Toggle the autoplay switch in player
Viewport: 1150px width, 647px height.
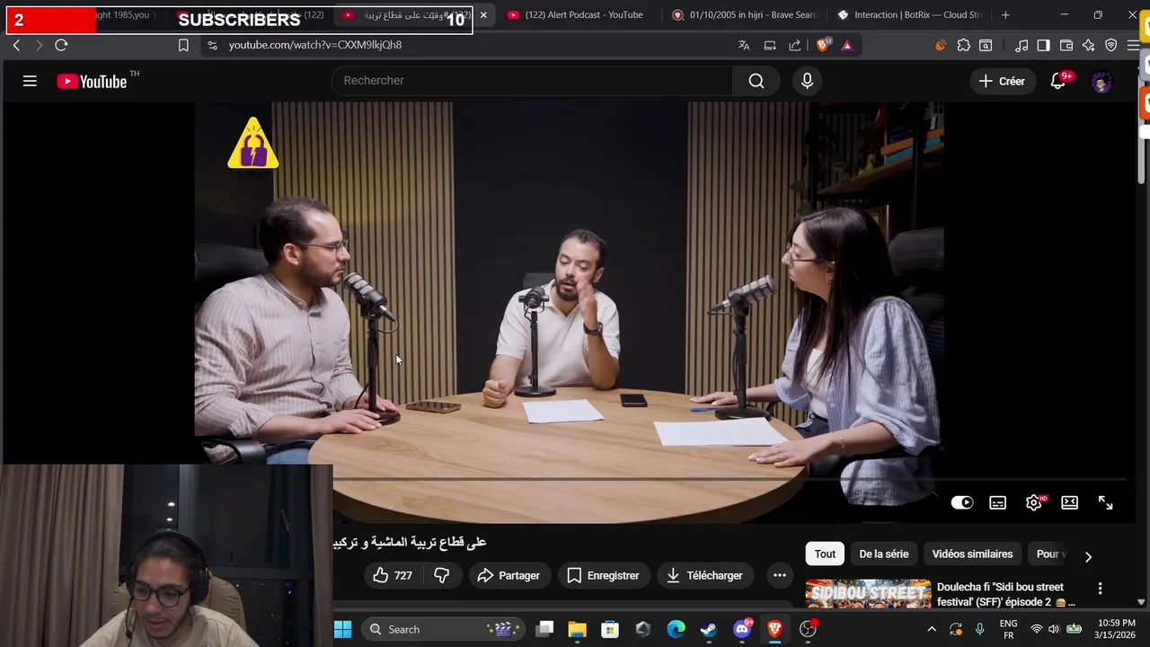coord(961,502)
